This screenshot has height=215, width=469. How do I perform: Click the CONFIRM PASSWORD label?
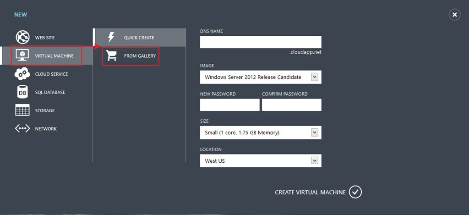(285, 94)
